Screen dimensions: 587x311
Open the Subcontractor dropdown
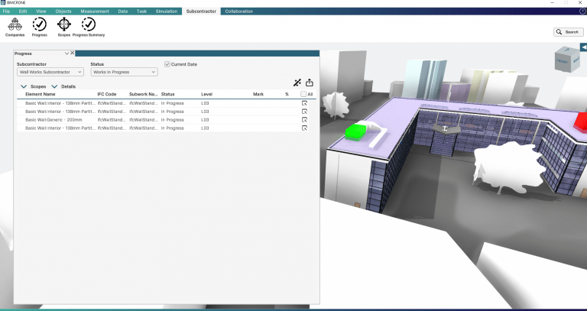[x=50, y=72]
